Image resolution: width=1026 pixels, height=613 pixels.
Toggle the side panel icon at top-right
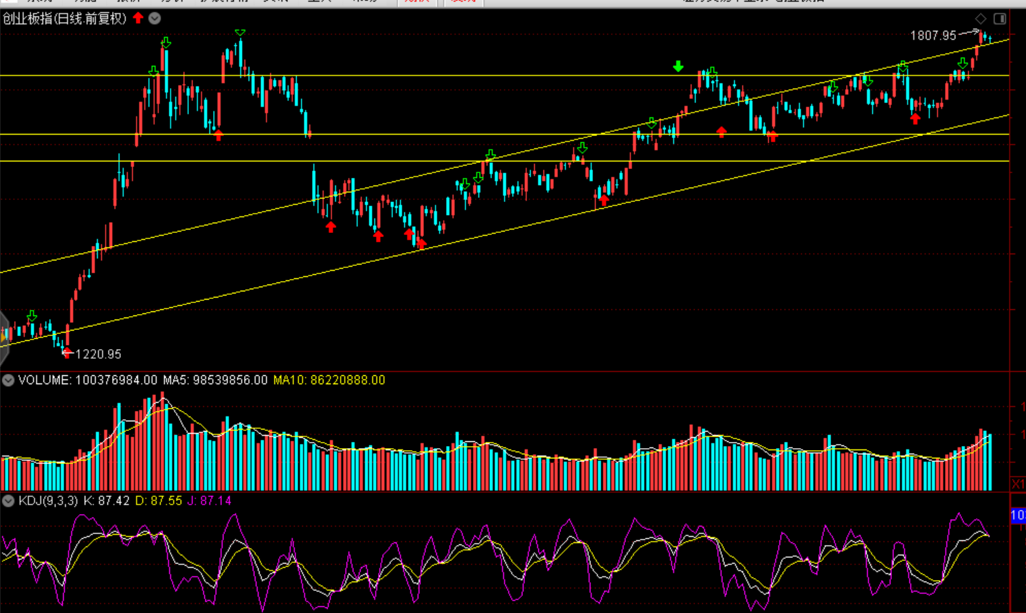(x=1000, y=19)
